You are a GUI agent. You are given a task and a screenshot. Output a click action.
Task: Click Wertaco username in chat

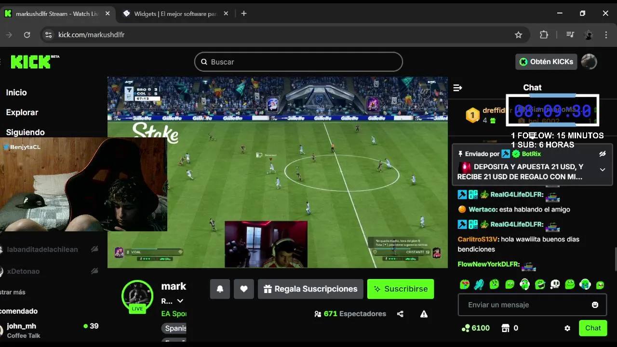[x=483, y=209]
